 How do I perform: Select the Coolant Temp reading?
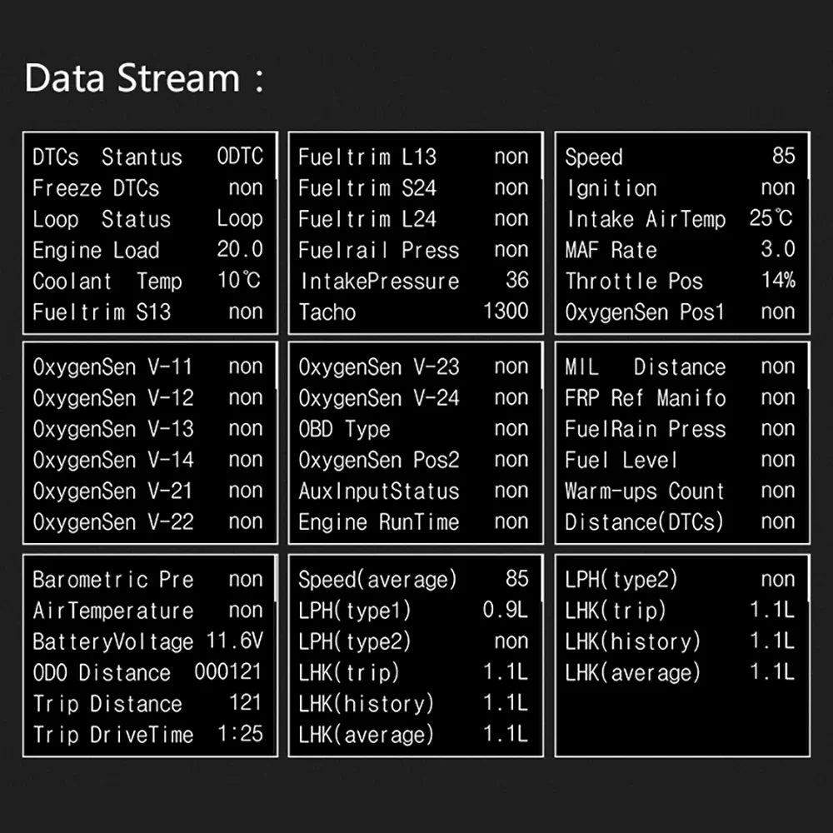point(147,281)
